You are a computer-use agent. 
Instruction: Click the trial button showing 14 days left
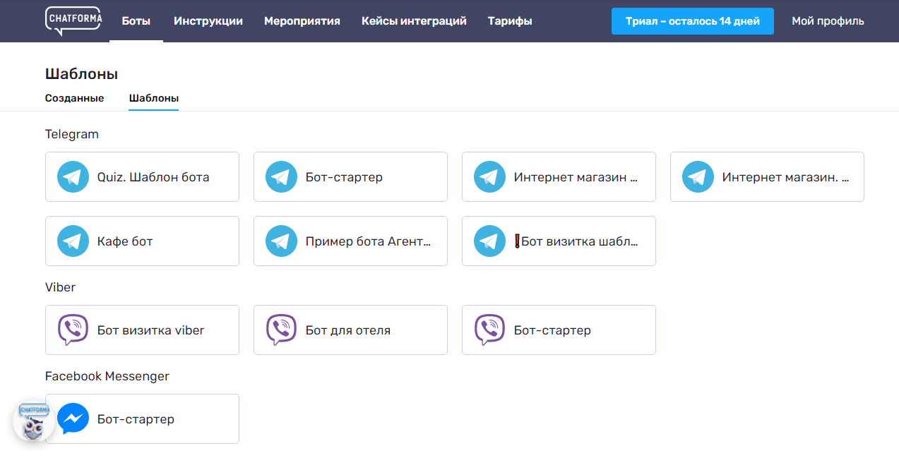tap(692, 20)
